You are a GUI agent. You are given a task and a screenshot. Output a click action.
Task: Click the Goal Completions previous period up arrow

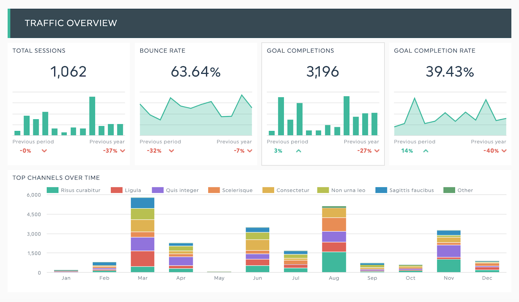(299, 151)
